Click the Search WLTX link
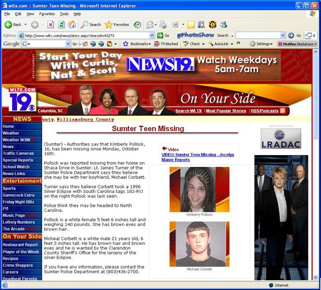The image size is (321, 290). click(188, 111)
